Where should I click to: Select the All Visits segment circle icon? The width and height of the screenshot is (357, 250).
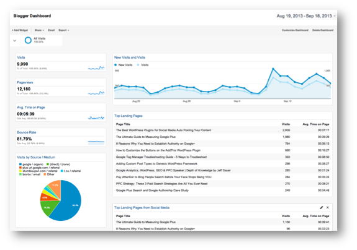pyautogui.click(x=28, y=40)
